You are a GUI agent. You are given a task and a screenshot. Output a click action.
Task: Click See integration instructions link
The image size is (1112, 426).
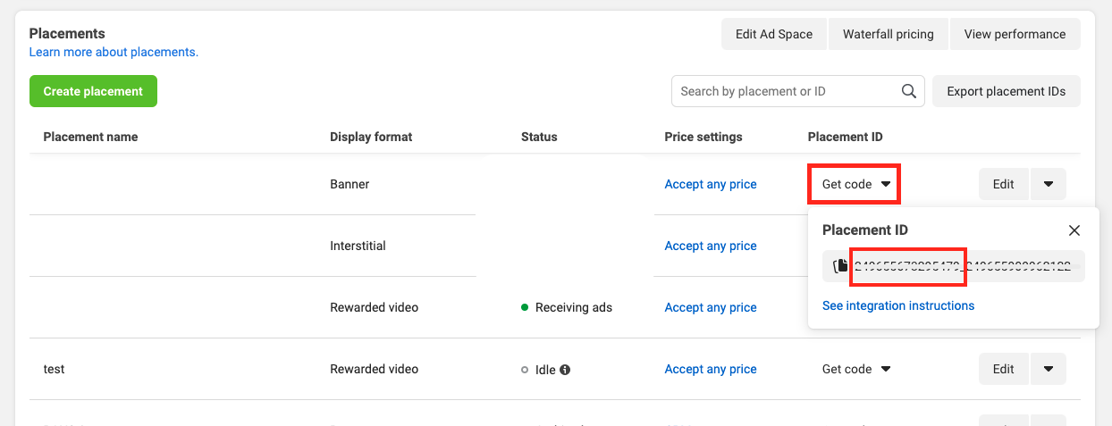click(x=898, y=305)
